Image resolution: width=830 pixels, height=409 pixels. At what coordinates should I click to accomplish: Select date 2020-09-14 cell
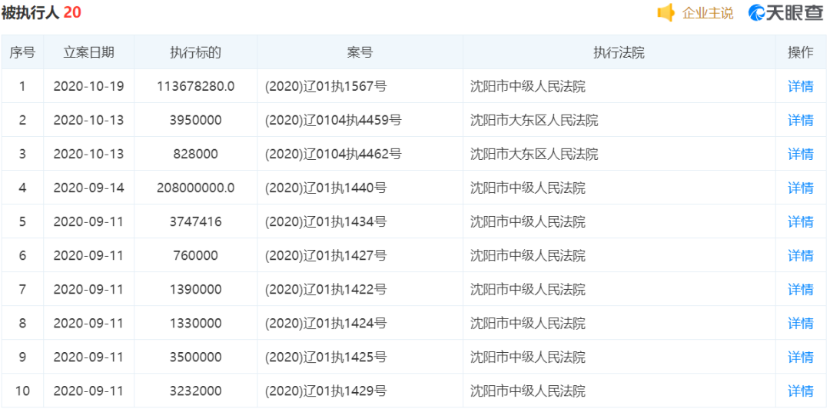[88, 188]
